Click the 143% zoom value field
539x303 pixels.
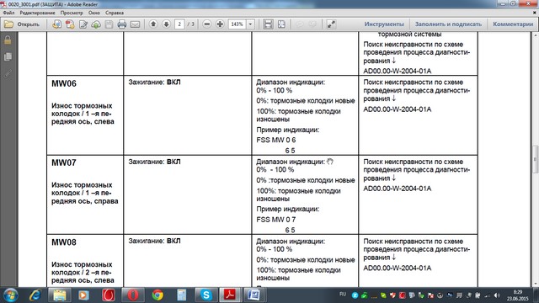tap(237, 24)
